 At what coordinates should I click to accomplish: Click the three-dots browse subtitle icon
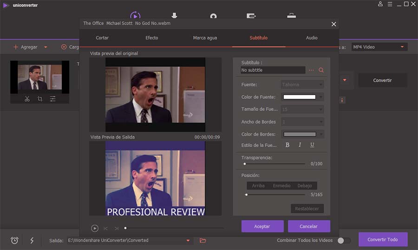[x=311, y=70]
